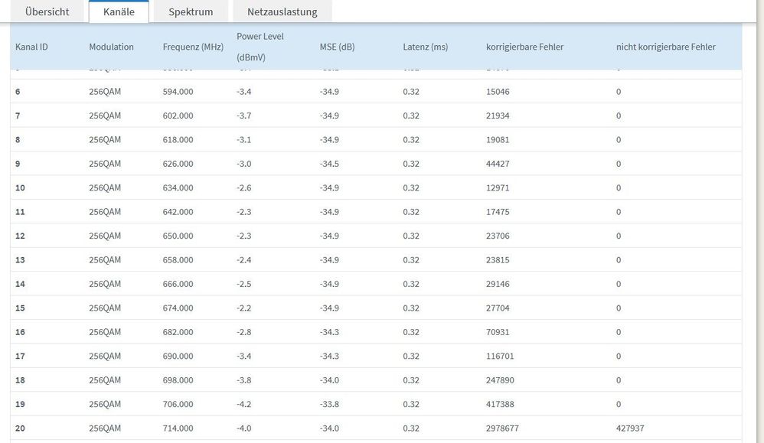Screen dimensions: 764x443
Task: Select channel ID 9 in the table
Action: (18, 164)
